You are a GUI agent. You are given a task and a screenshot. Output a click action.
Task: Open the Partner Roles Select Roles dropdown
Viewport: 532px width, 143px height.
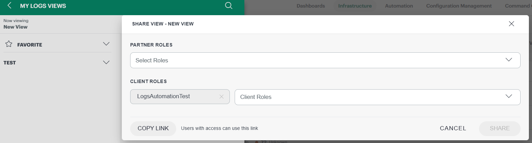tap(325, 60)
